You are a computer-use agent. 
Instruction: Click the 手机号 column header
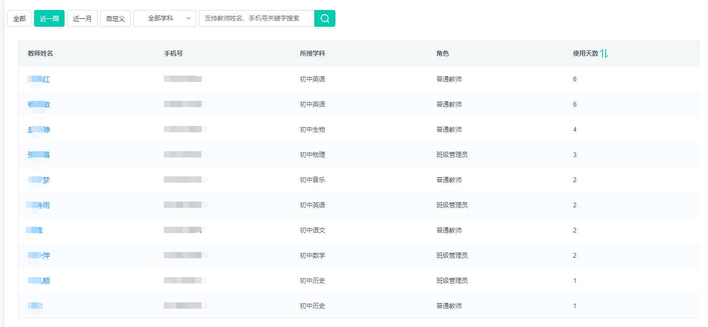pyautogui.click(x=173, y=54)
